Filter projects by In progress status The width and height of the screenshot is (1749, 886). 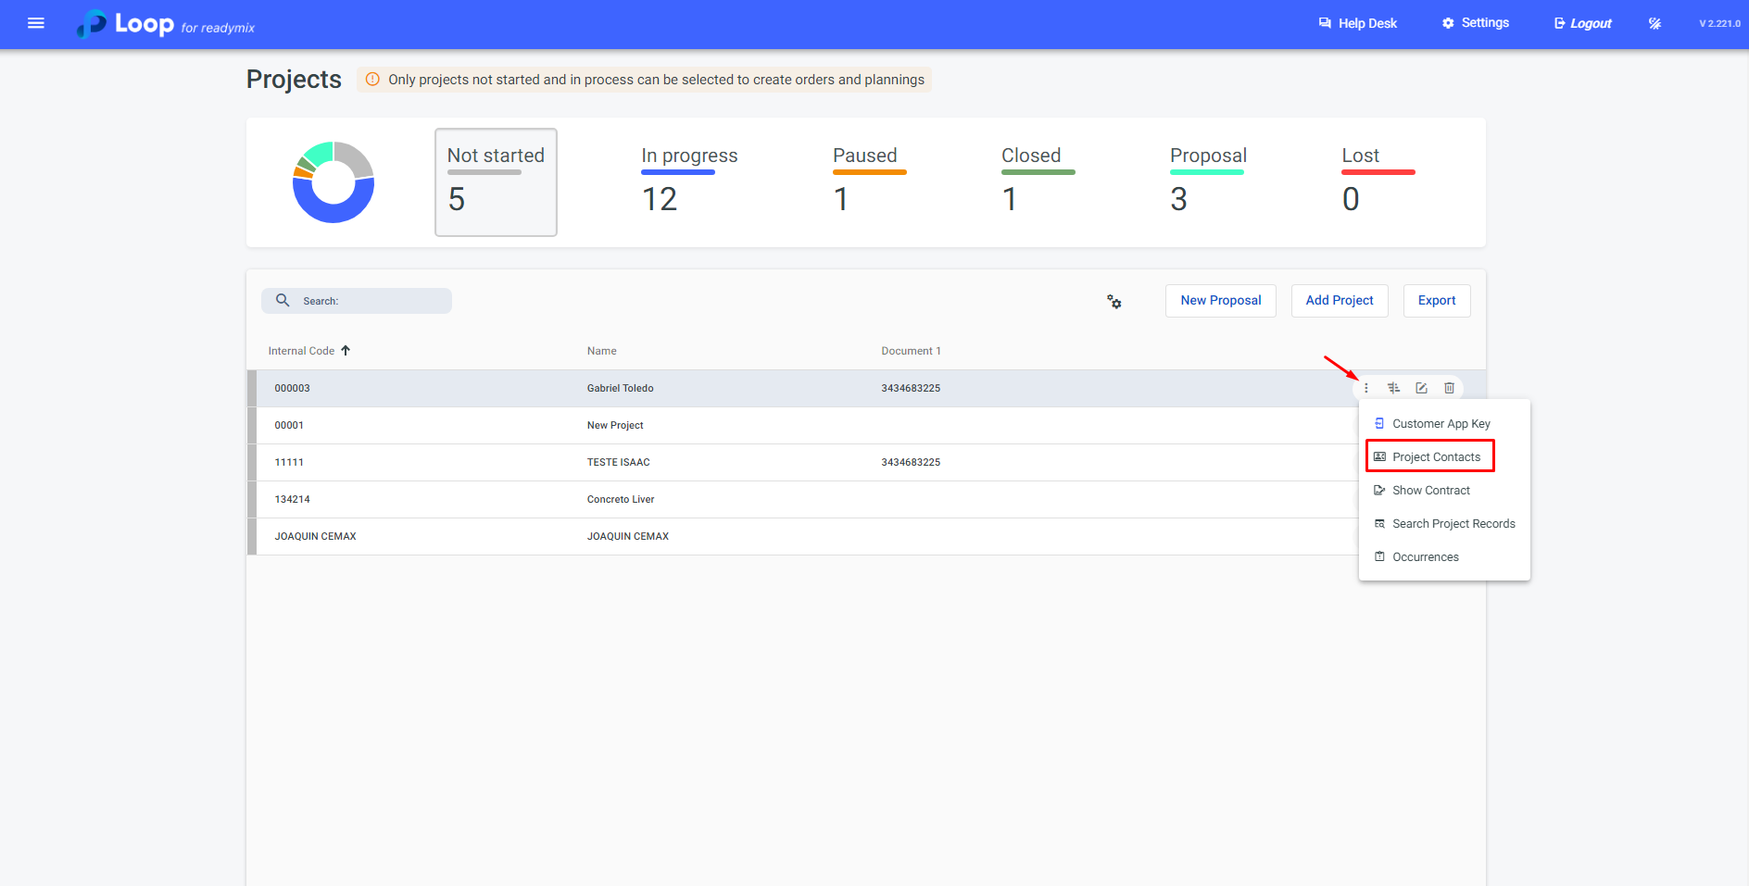pyautogui.click(x=689, y=181)
